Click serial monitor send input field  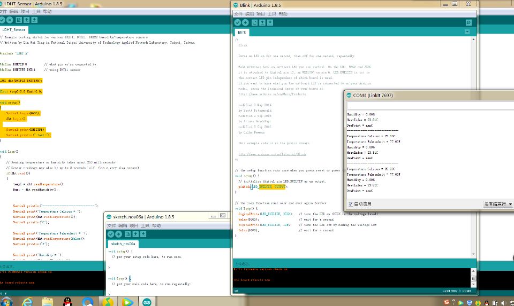pyautogui.click(x=430, y=106)
